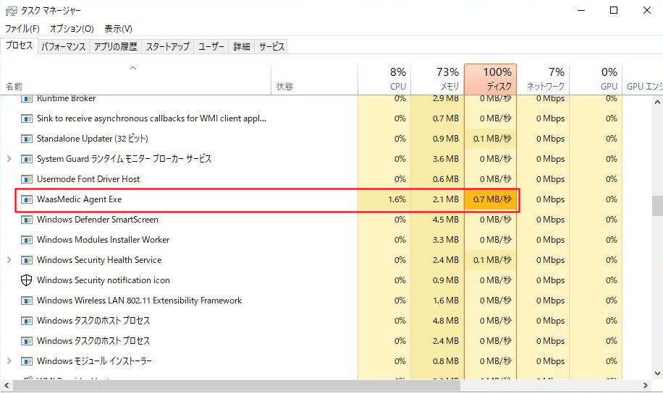Select the Standalone Updater (32 ビット) name
Viewport: 663px width, 393px height.
92,139
